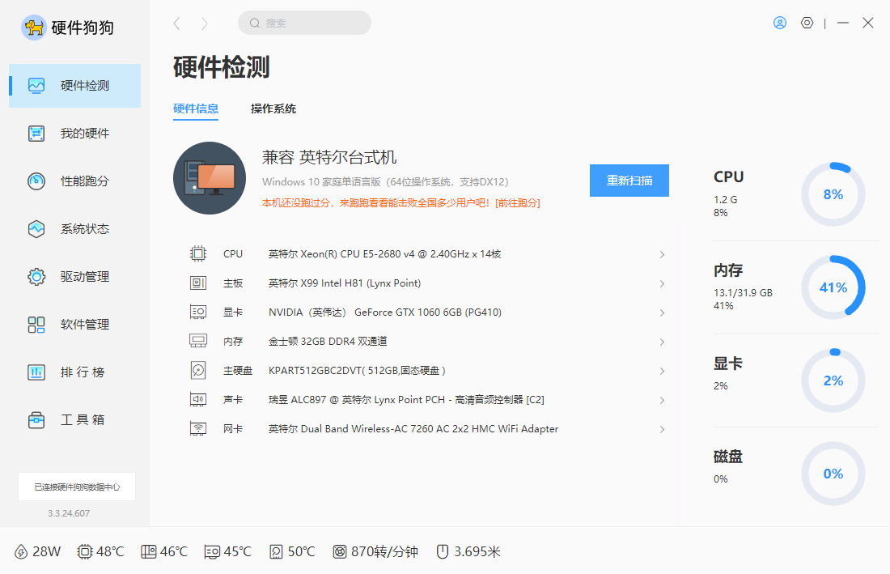
Task: Open the 前往跑分 benchmark link
Action: click(x=518, y=202)
